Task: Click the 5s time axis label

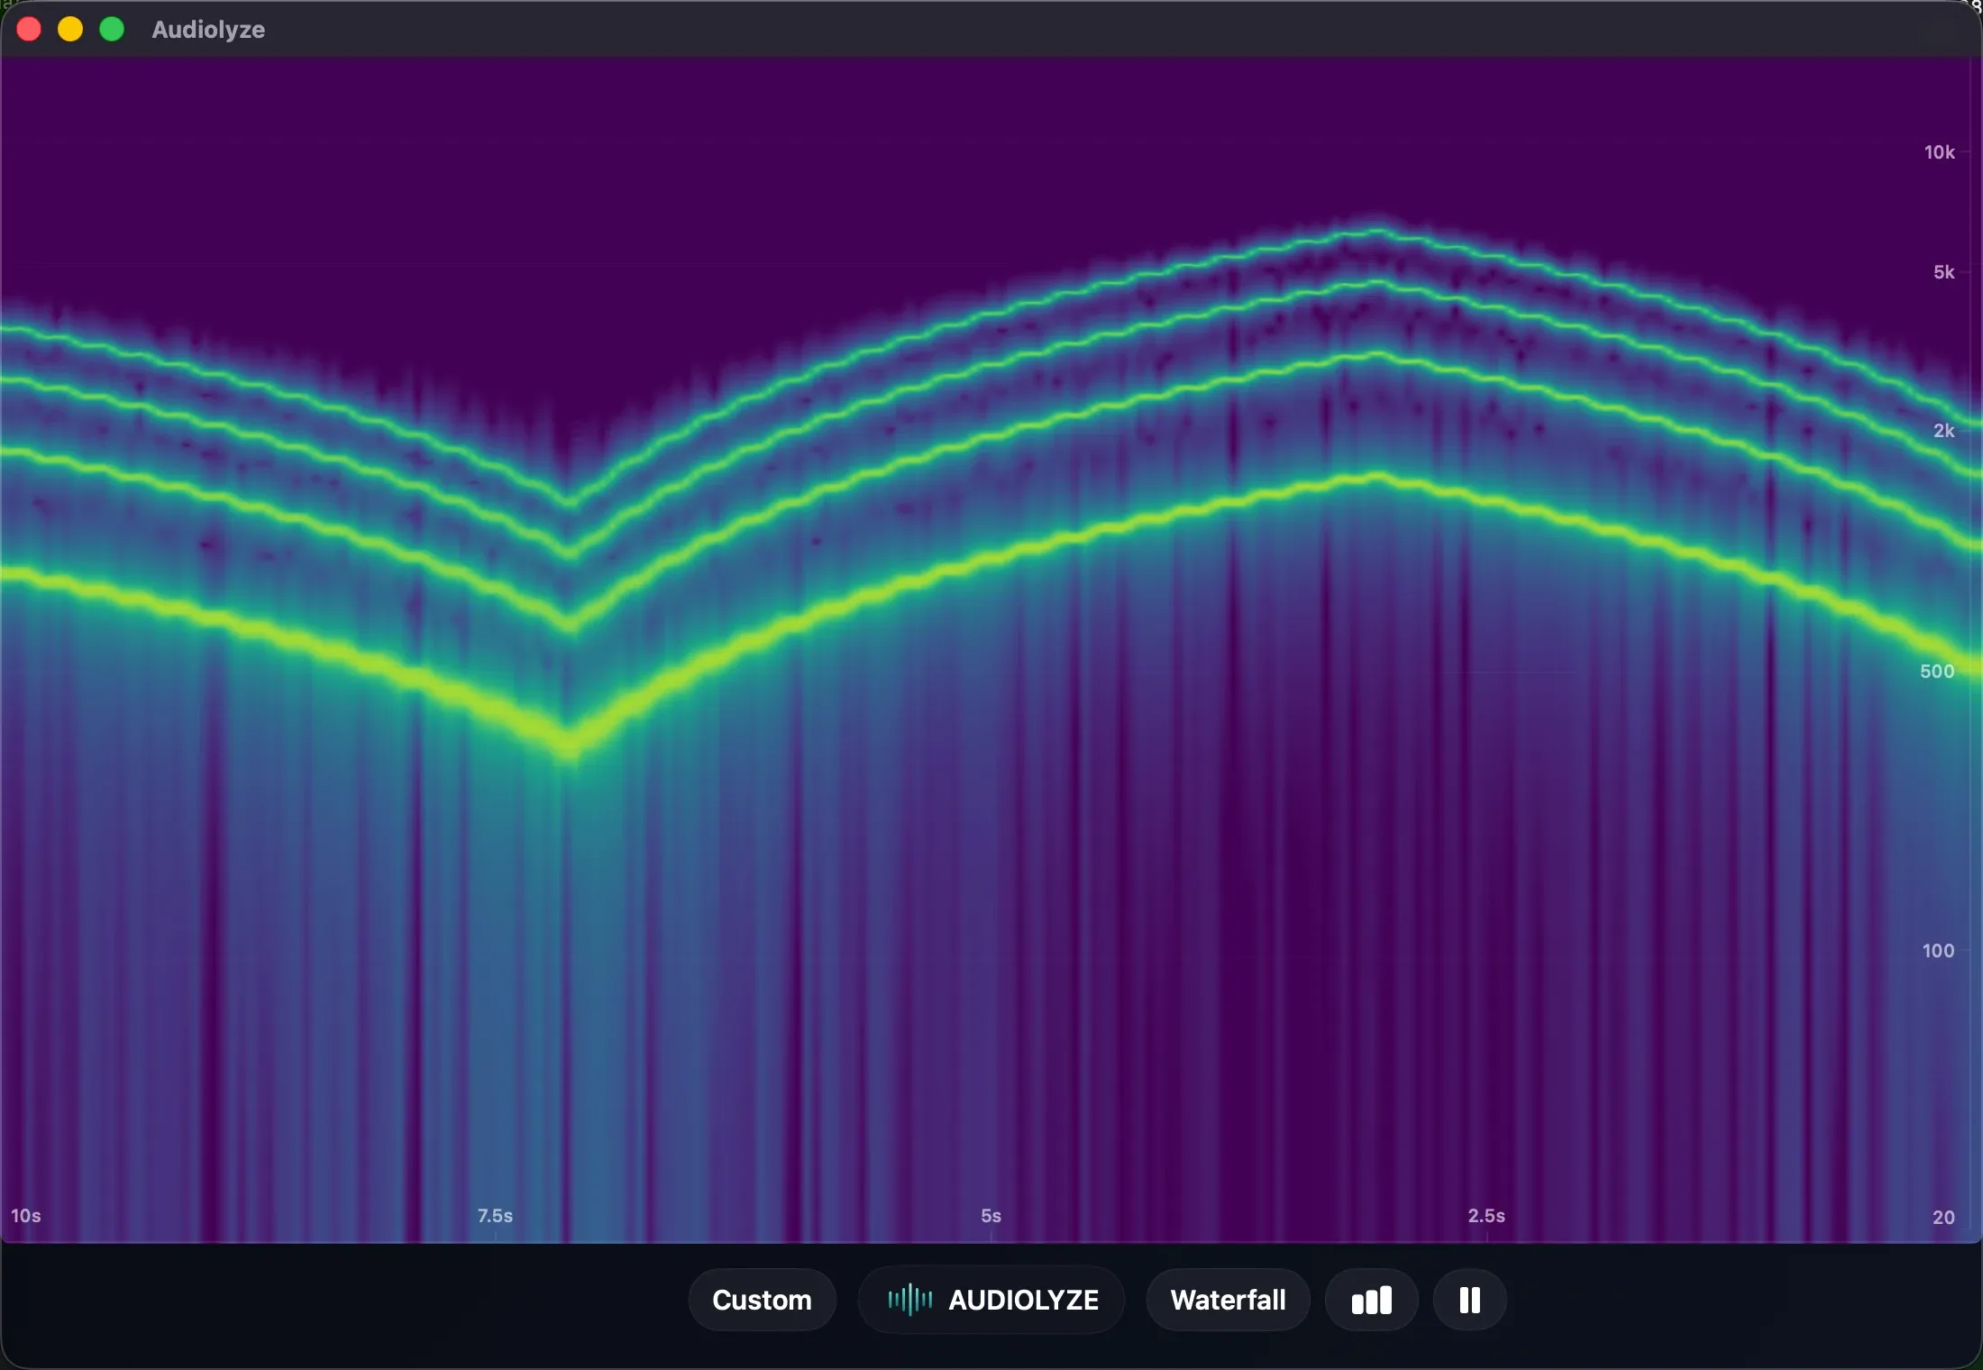Action: tap(991, 1216)
